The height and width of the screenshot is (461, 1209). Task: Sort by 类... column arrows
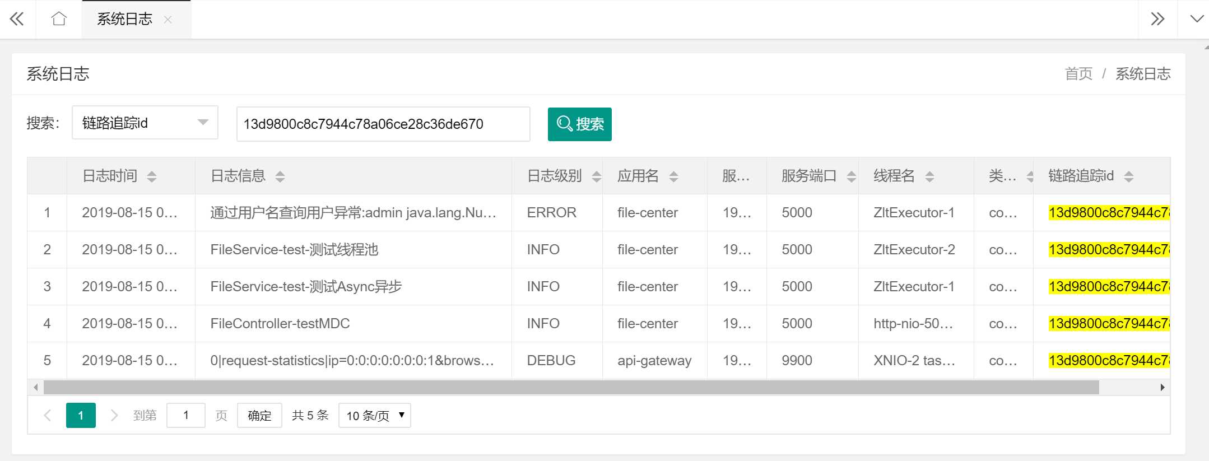tap(1030, 176)
